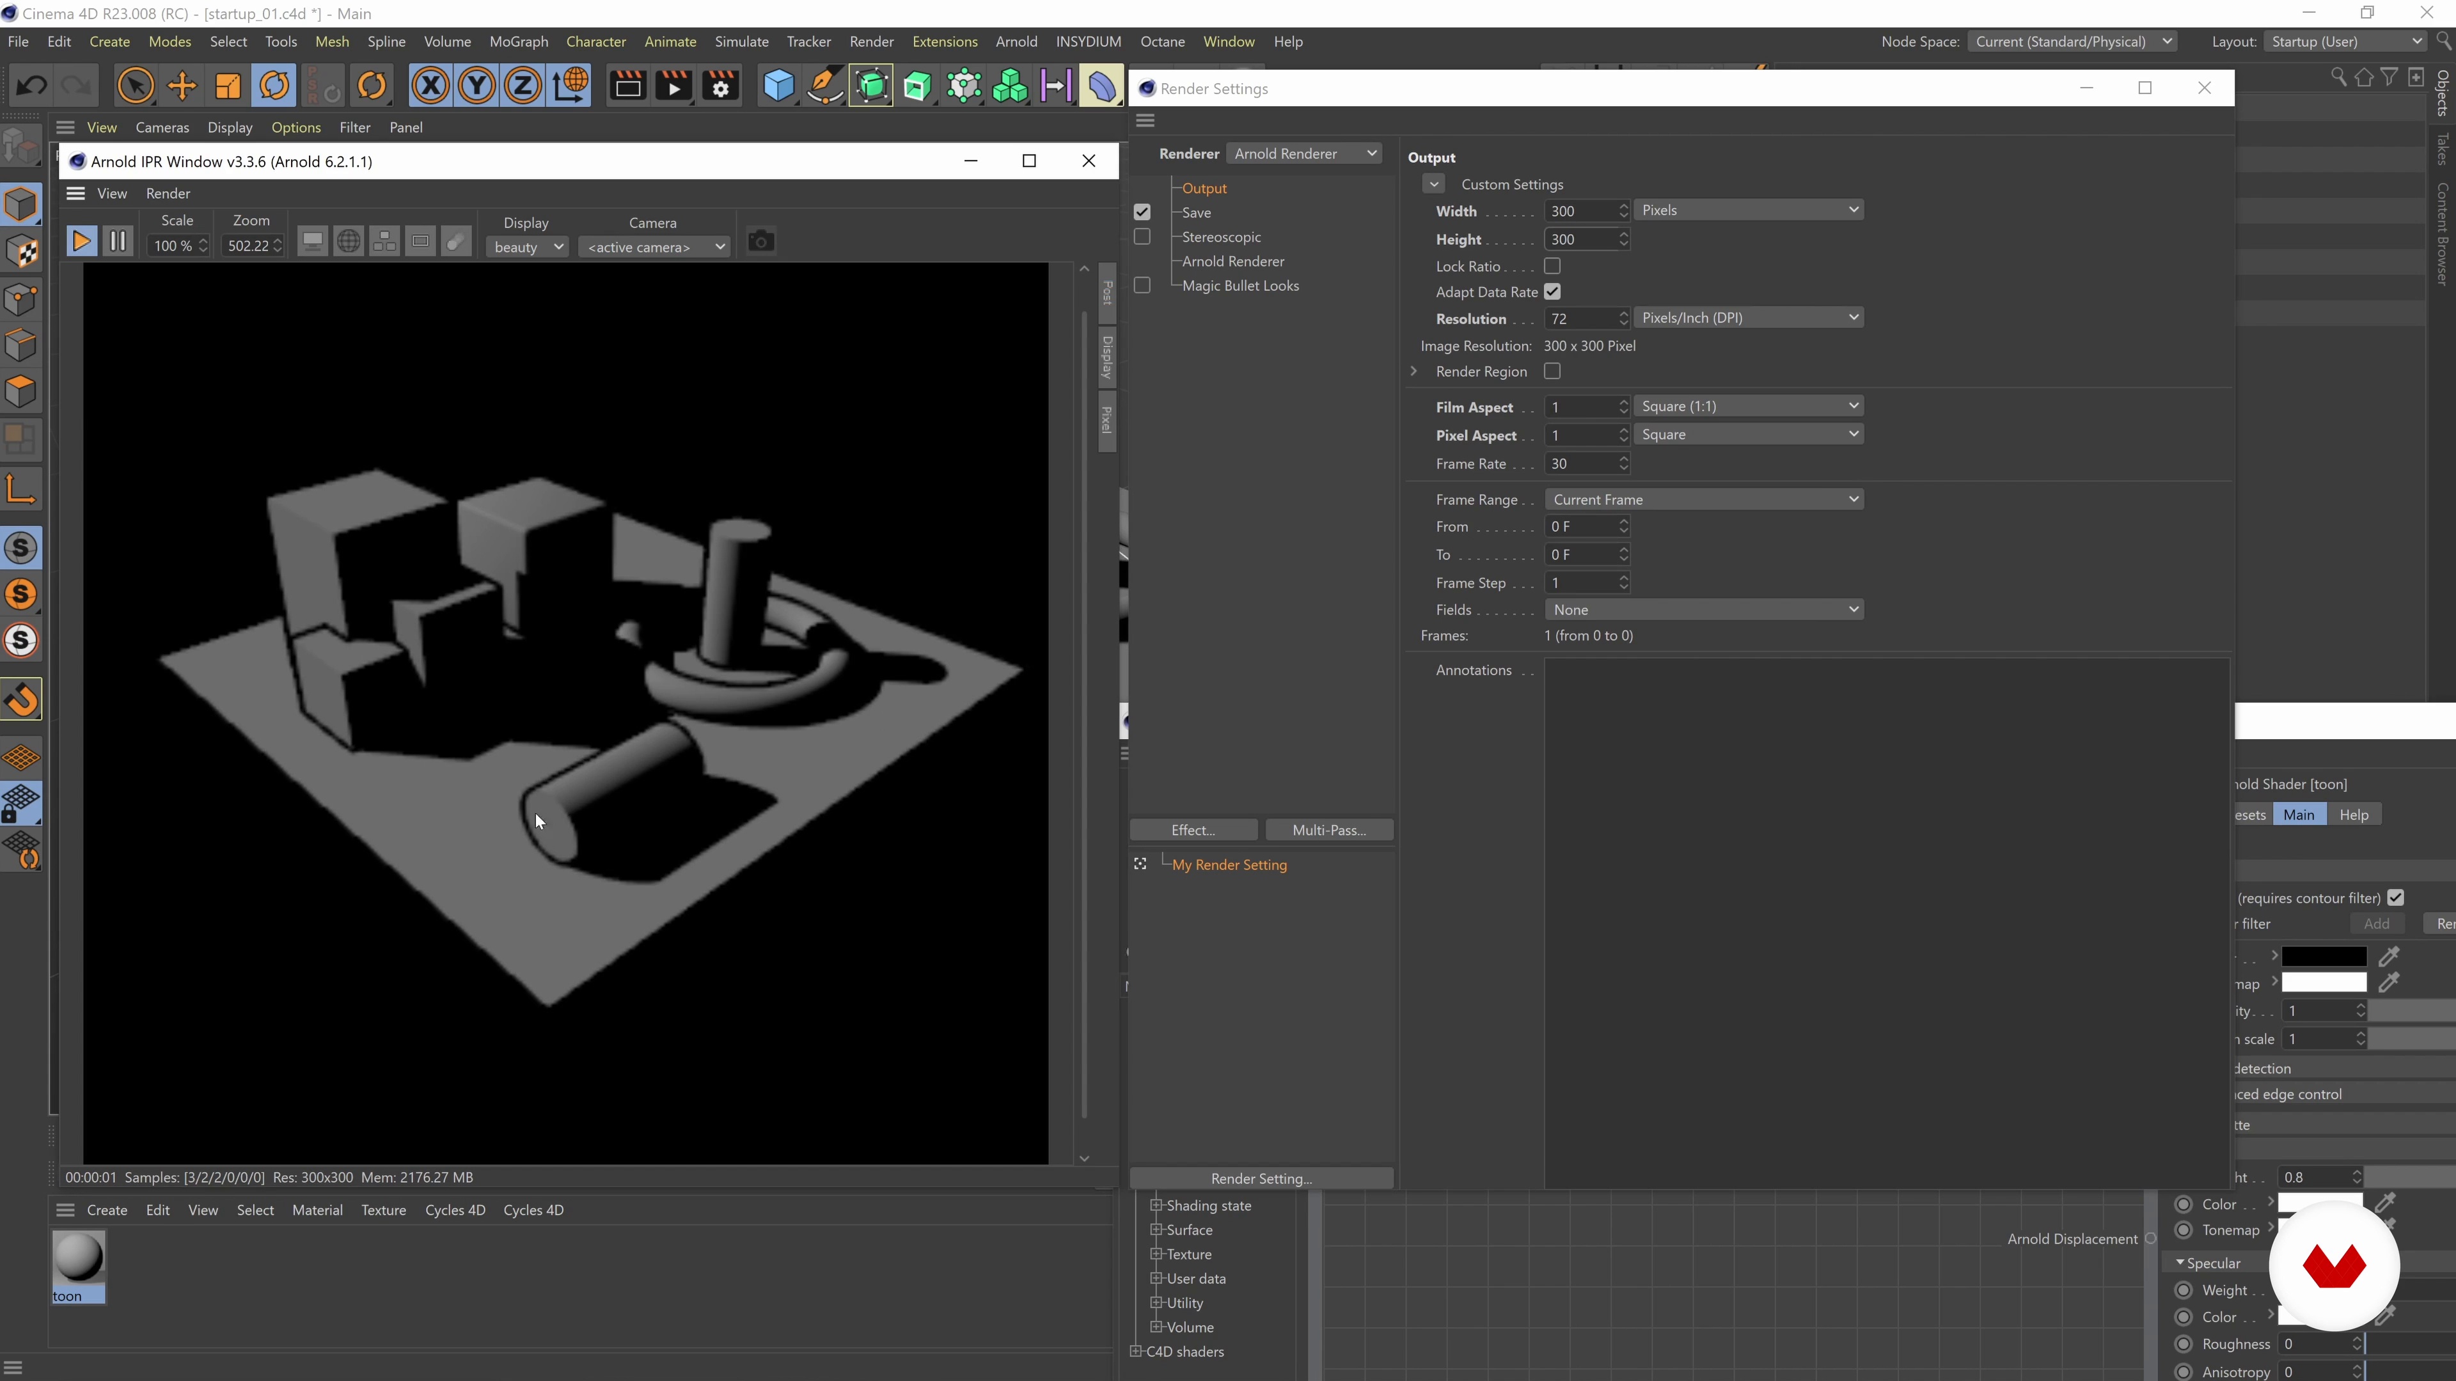This screenshot has height=1381, width=2456.
Task: Toggle the Roughness parameter circle
Action: coord(2184,1344)
